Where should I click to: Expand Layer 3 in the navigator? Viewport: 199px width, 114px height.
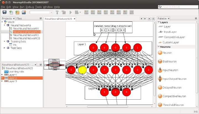2,82
